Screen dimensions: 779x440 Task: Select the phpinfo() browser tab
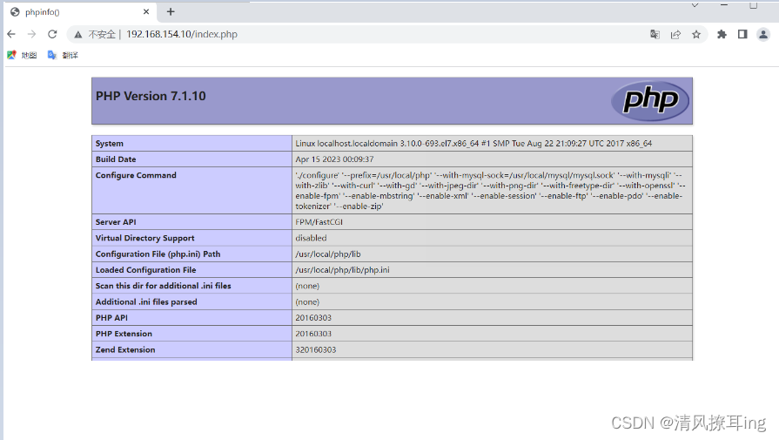(79, 12)
